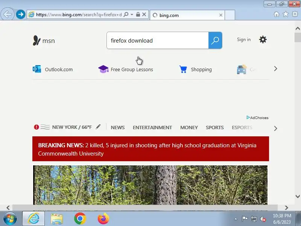This screenshot has width=301, height=226.
Task: Launch Google Chrome from the taskbar
Action: tap(80, 218)
